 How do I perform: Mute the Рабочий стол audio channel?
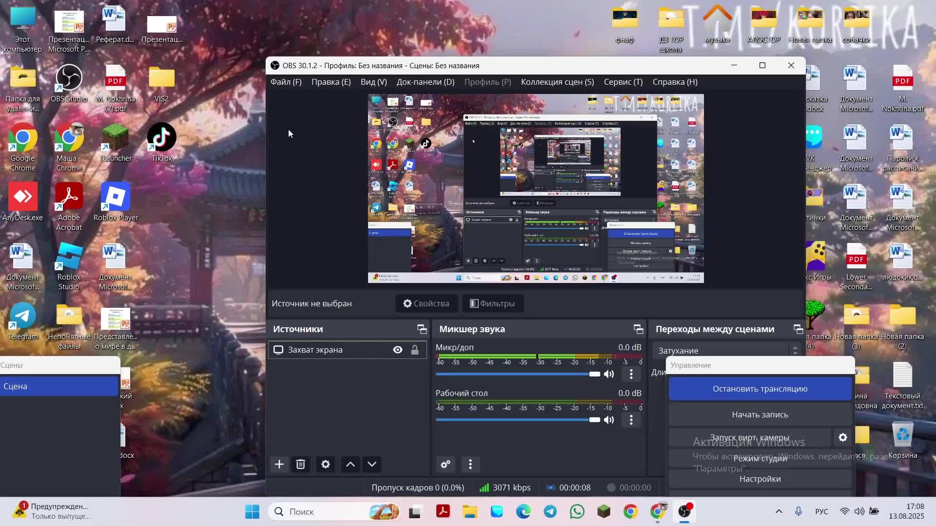coord(609,420)
